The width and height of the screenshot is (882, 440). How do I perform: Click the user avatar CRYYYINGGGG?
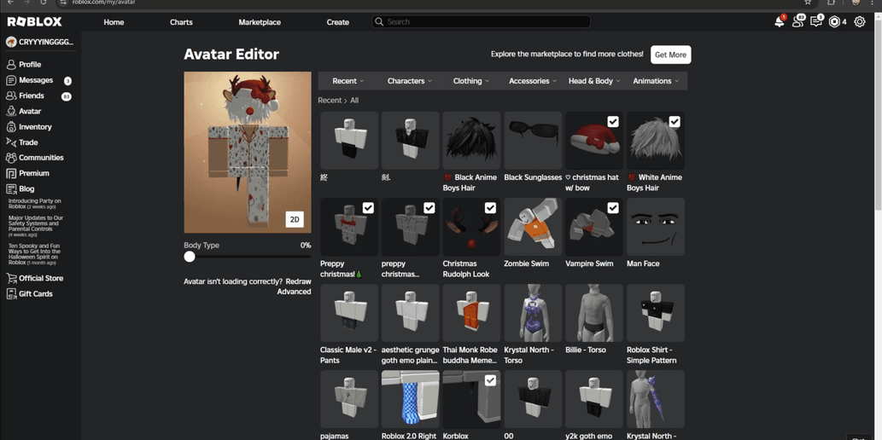40,42
